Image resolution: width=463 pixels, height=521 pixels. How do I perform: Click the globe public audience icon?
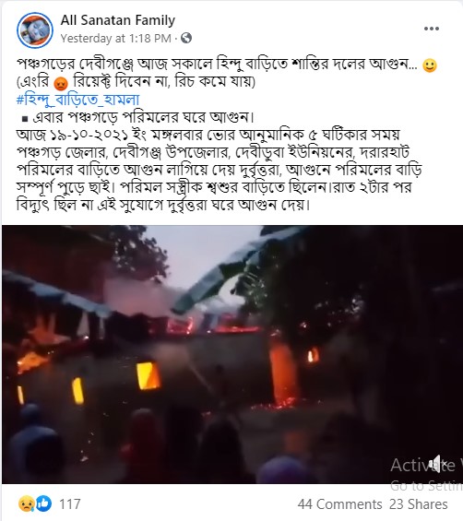pos(186,38)
